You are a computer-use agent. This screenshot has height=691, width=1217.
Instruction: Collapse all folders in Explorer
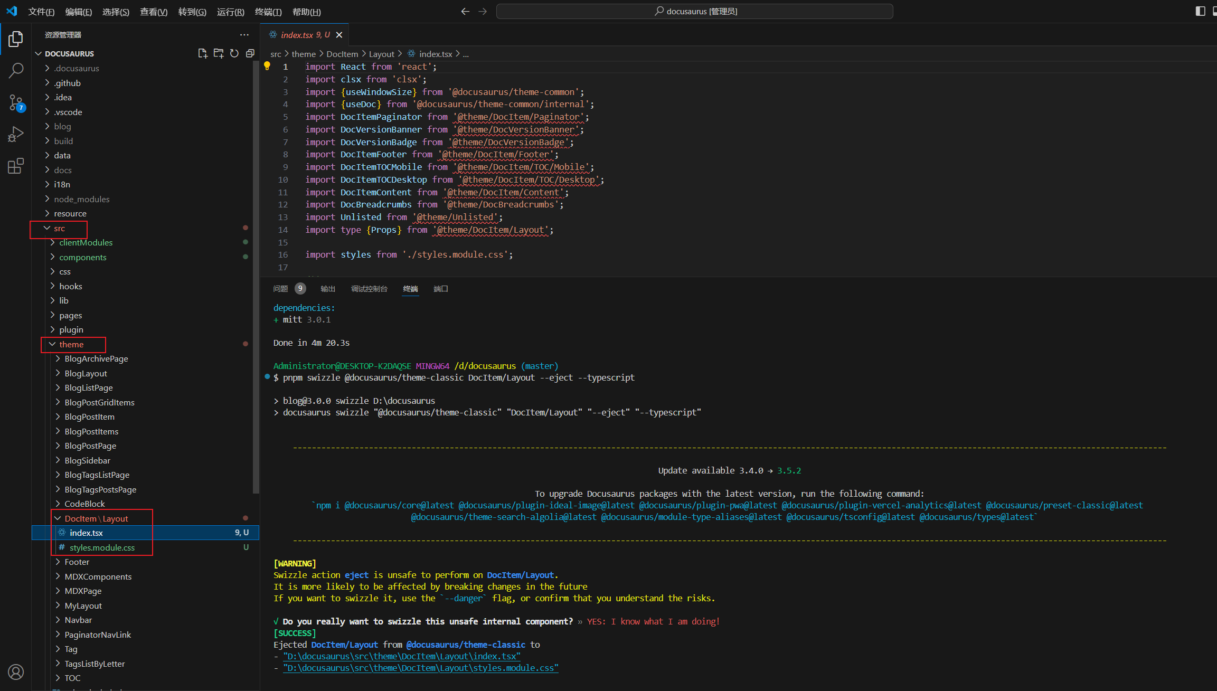click(250, 53)
